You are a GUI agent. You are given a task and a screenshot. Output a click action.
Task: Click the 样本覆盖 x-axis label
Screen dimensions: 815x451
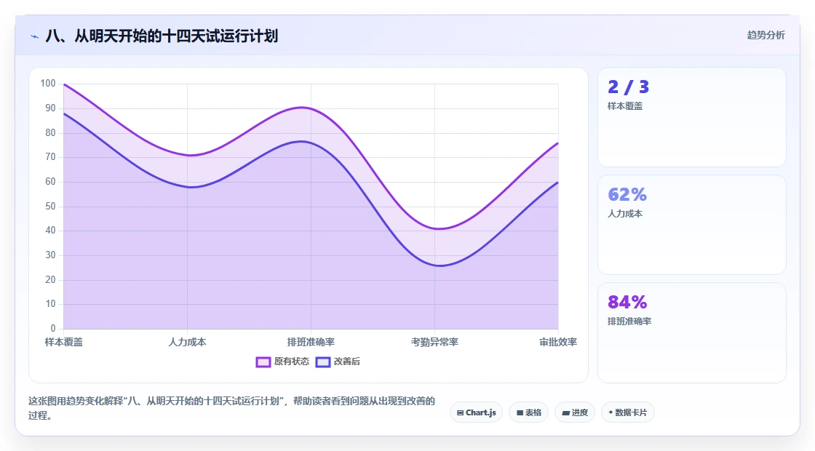tap(64, 342)
